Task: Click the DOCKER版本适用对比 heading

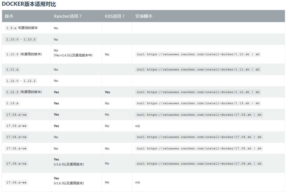Action: [x=29, y=4]
